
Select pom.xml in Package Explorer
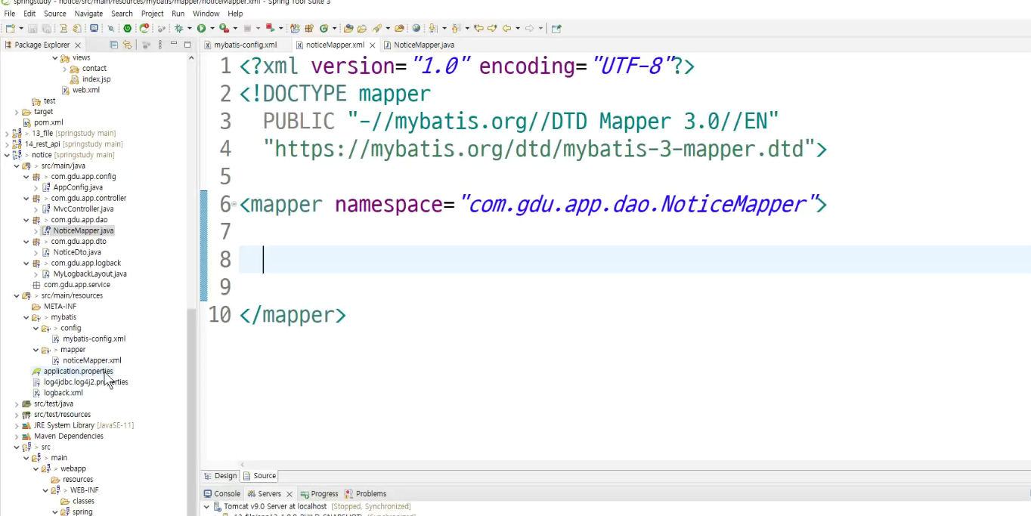click(48, 122)
